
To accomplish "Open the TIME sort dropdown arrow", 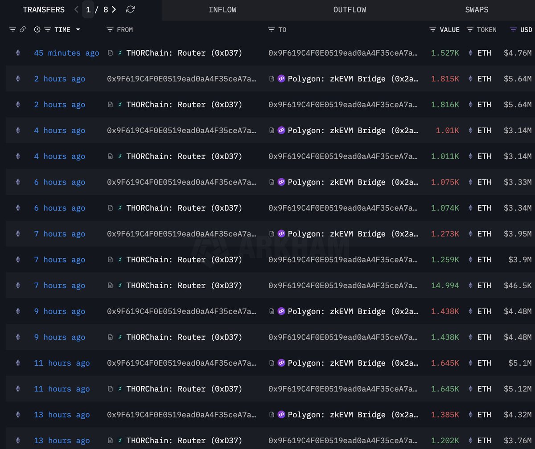I will click(x=78, y=29).
